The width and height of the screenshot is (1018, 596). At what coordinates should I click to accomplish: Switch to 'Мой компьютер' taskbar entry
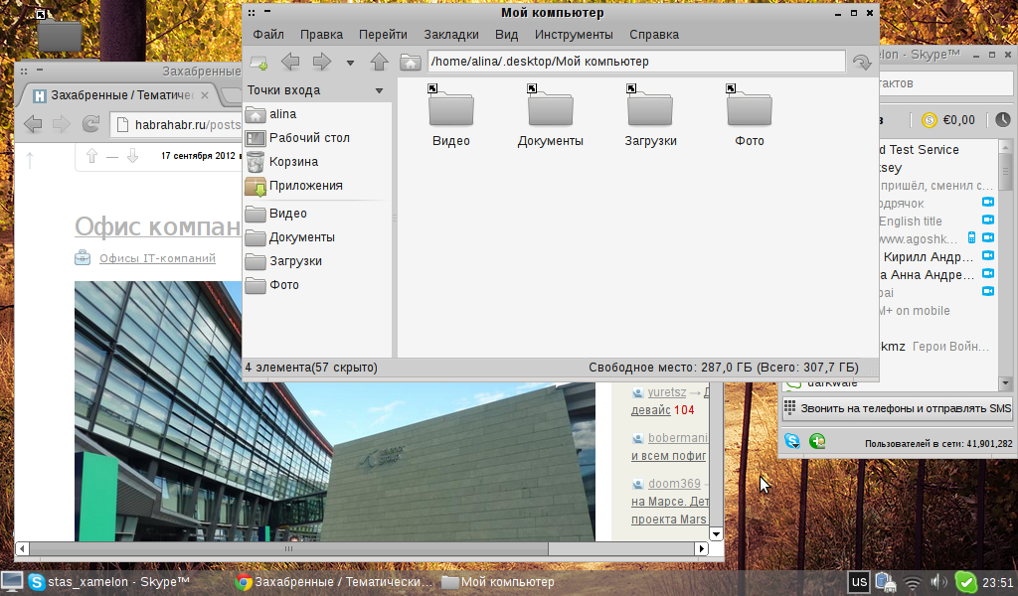tap(498, 582)
